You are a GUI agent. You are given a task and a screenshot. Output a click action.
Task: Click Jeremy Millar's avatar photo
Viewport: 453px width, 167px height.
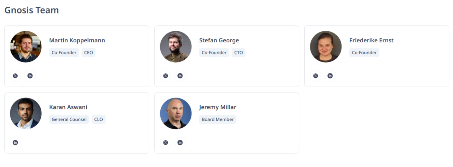[x=176, y=113]
